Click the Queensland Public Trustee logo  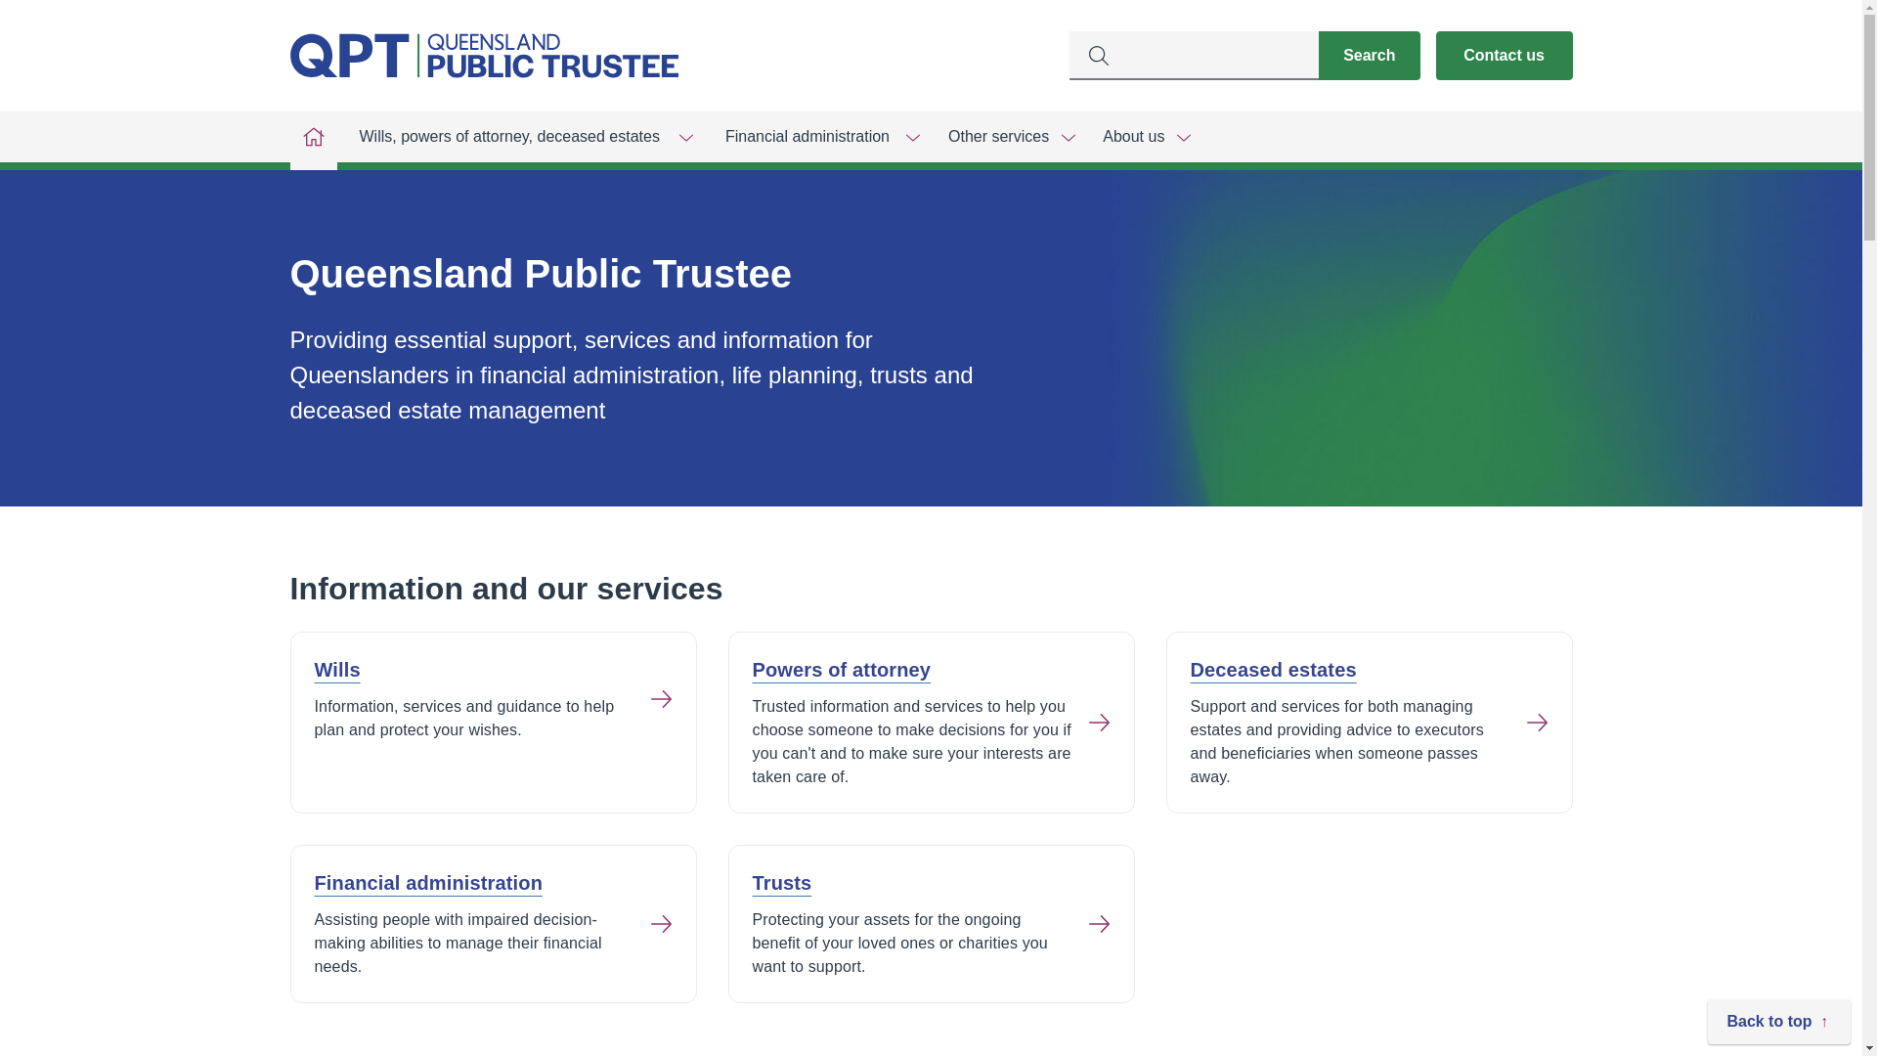click(x=484, y=56)
